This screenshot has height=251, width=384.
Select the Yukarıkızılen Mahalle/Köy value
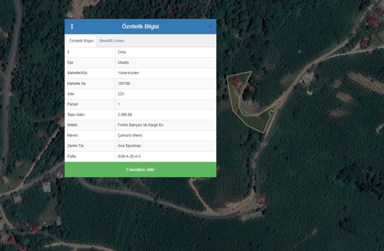pyautogui.click(x=128, y=73)
